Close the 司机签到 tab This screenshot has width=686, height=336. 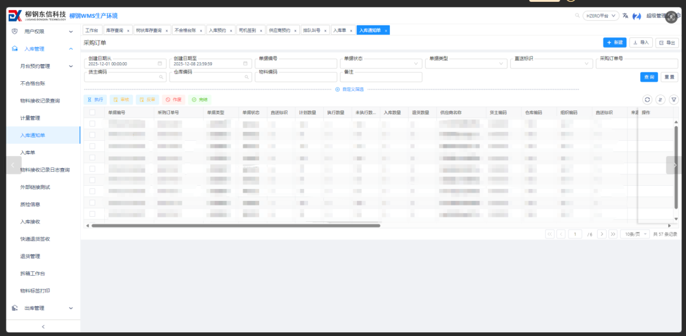point(261,30)
